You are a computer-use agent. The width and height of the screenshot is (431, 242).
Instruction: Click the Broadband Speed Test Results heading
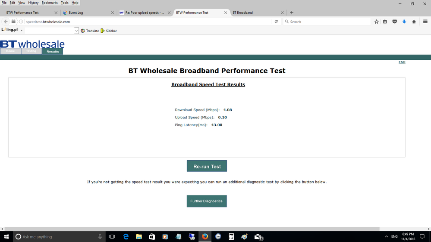point(208,84)
